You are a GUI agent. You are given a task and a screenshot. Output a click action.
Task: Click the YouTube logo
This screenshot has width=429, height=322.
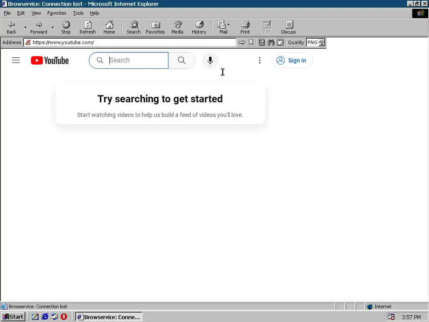(50, 60)
